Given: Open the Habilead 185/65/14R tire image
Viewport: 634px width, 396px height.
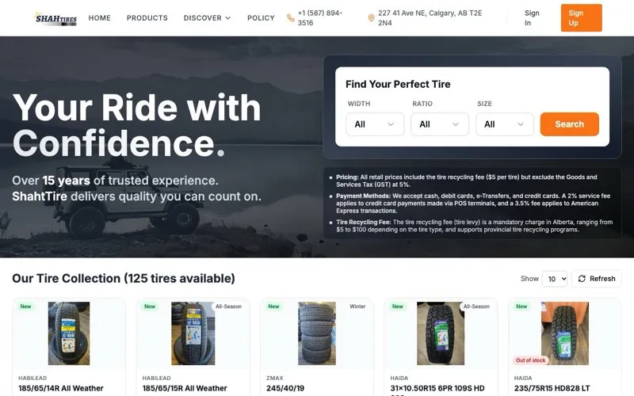Looking at the screenshot, I should click(x=69, y=333).
